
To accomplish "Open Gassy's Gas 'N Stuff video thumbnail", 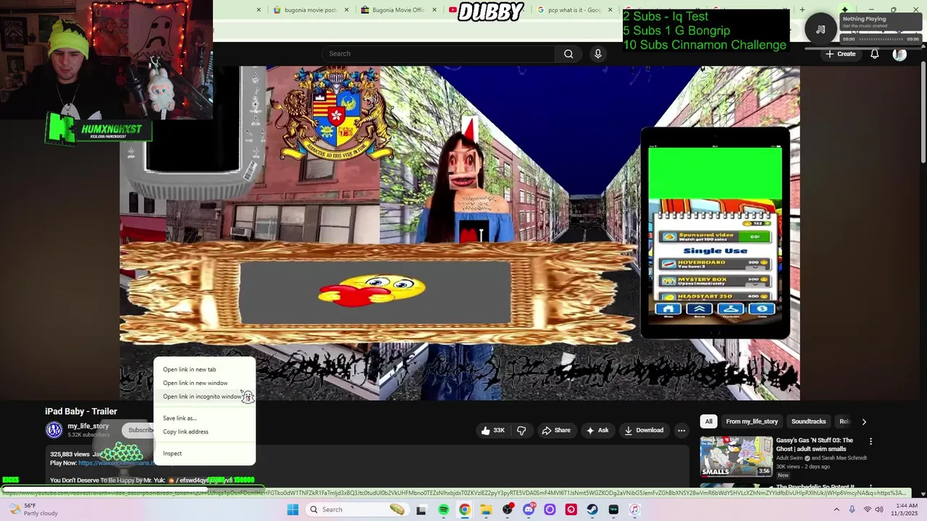I will click(x=736, y=457).
